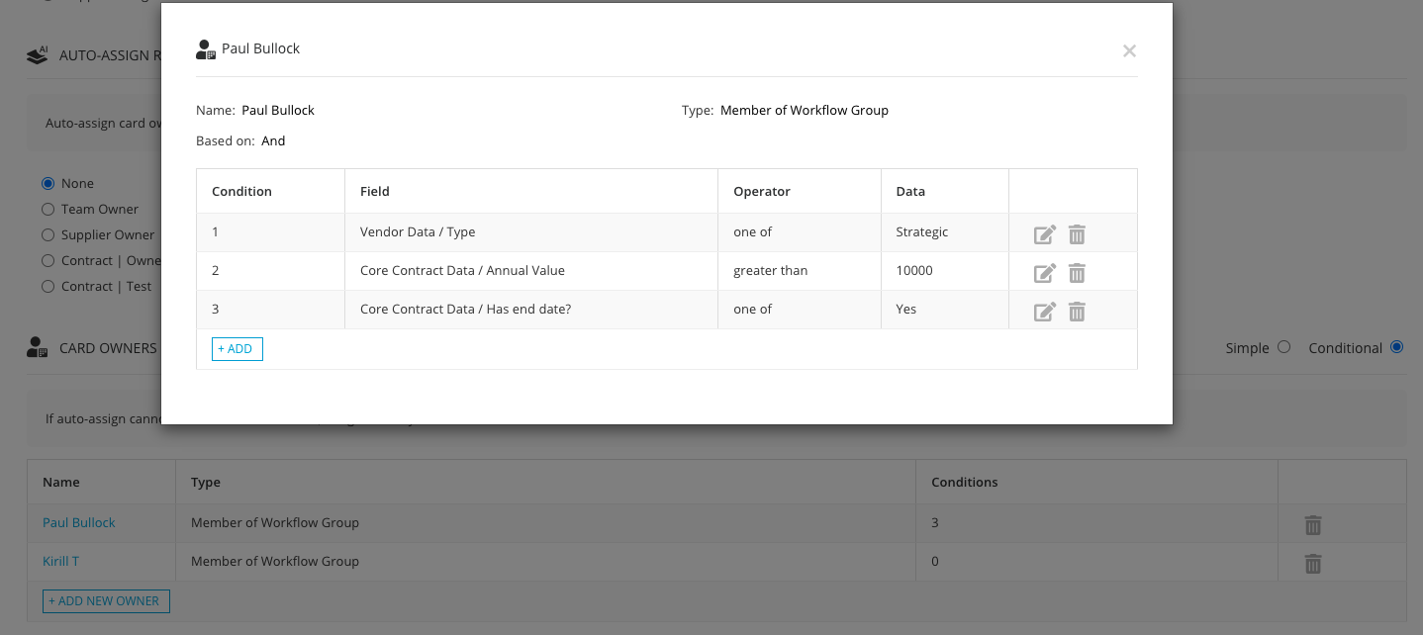Click Paul Bullock's conditions count 3
1423x635 pixels.
tap(935, 522)
